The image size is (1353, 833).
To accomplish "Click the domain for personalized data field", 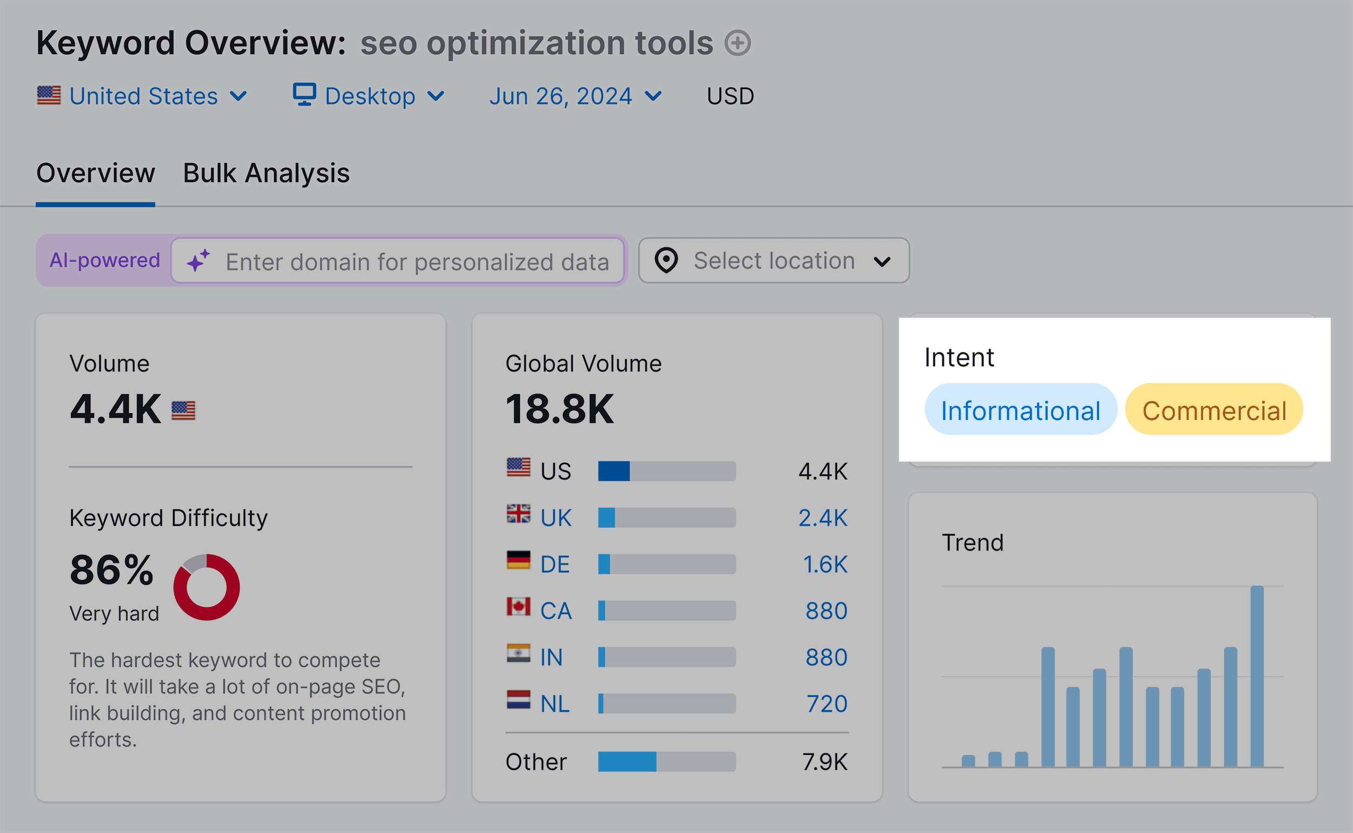I will [x=398, y=260].
